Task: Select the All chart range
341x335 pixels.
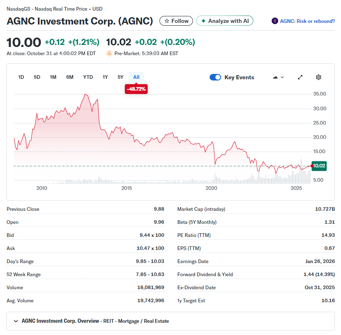Action: (136, 77)
